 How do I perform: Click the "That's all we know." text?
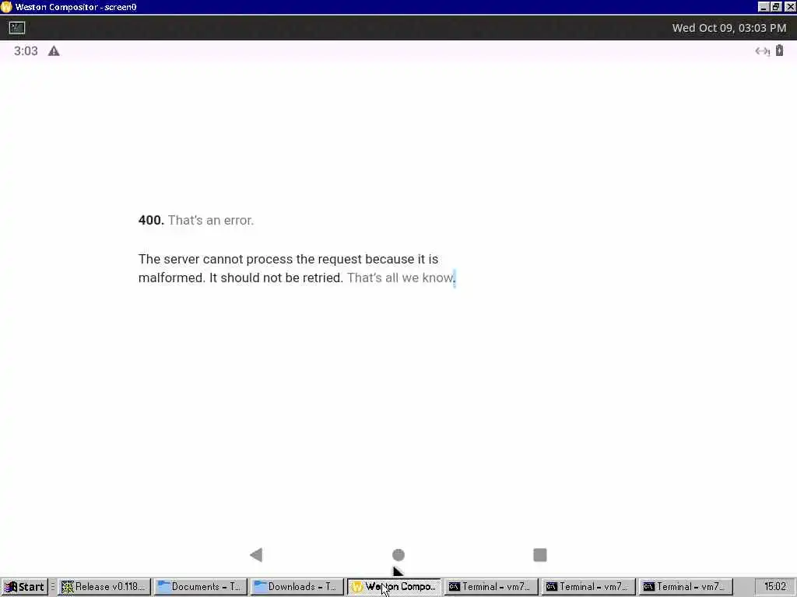click(x=401, y=278)
